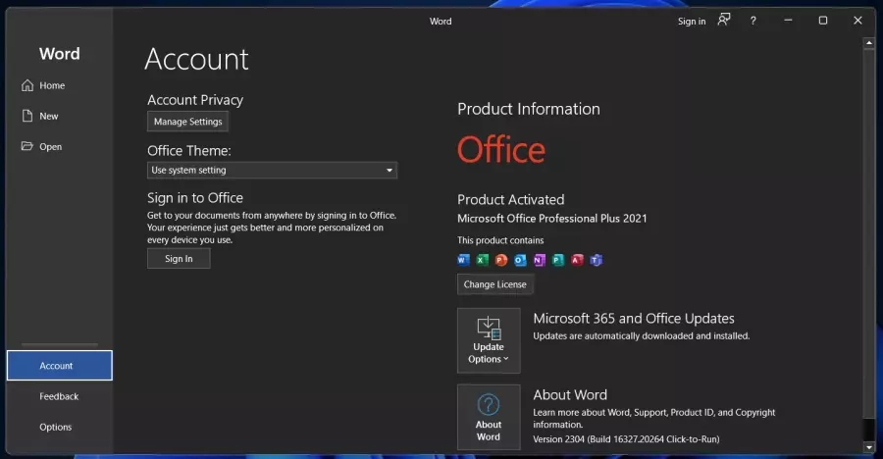The image size is (883, 459).
Task: Click the 'Account Privacy' heading
Action: pyautogui.click(x=195, y=100)
